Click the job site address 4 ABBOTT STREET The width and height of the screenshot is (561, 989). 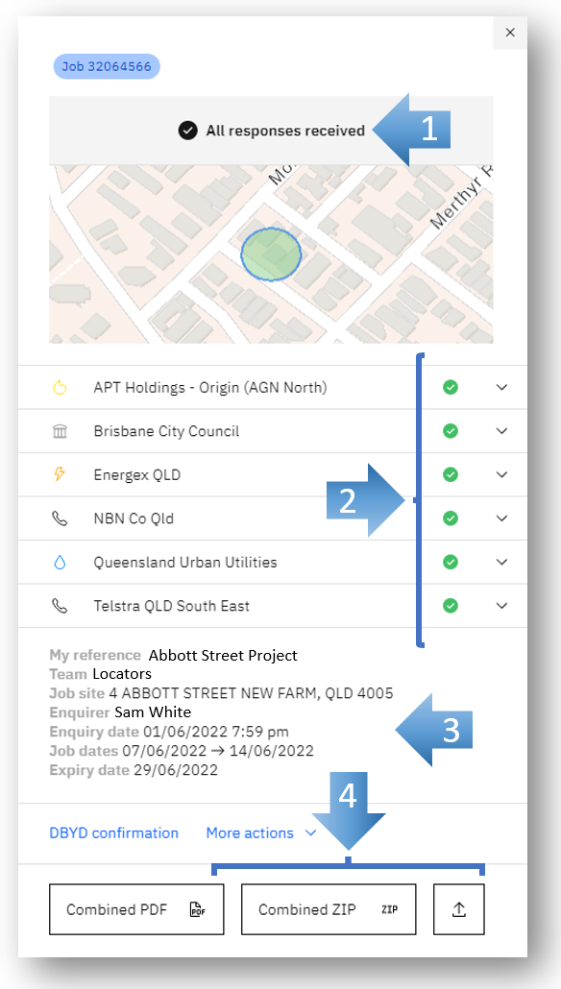pyautogui.click(x=251, y=693)
